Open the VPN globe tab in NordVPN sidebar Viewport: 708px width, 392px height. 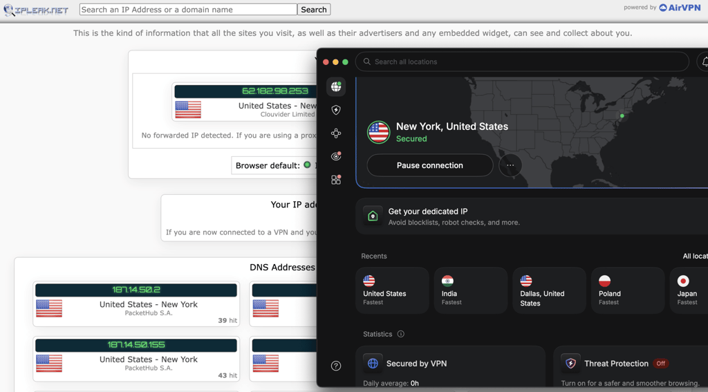click(x=336, y=86)
